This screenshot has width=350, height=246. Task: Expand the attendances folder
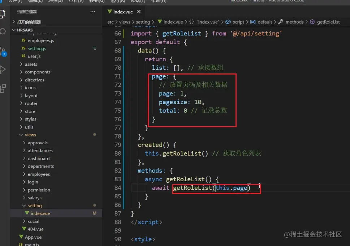coord(40,150)
